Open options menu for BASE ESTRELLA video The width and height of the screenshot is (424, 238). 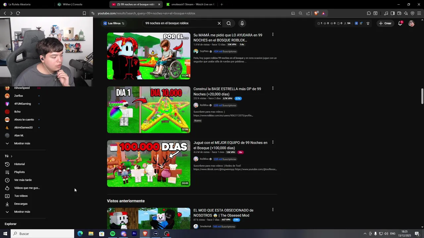pos(273,88)
